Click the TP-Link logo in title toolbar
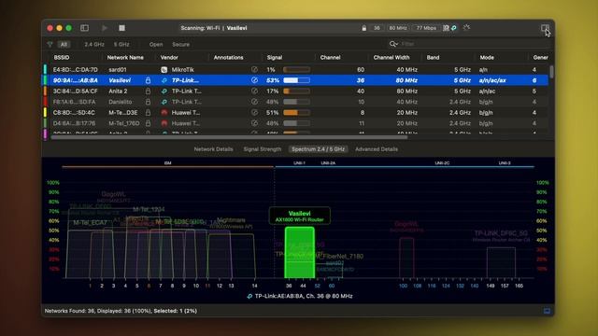This screenshot has height=336, width=598. 454,28
